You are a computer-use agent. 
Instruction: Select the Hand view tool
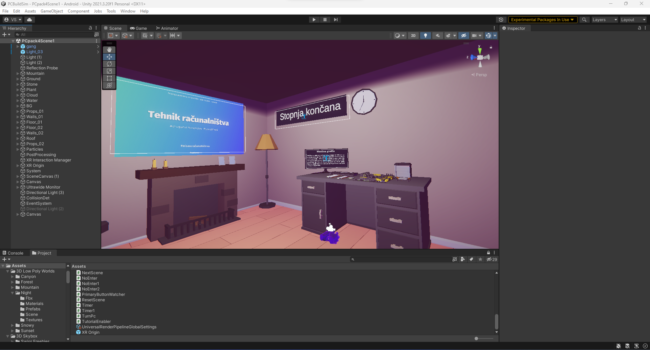click(109, 50)
